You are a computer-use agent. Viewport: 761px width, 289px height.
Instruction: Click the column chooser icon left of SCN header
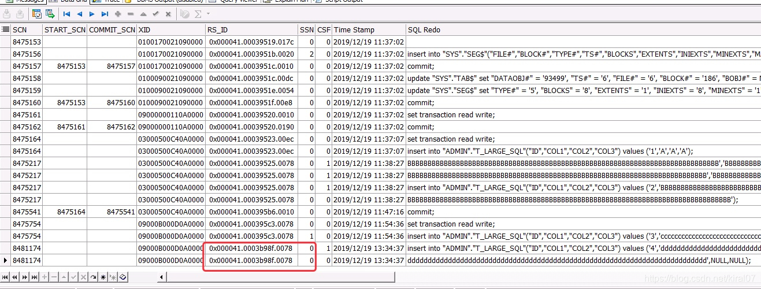5,29
